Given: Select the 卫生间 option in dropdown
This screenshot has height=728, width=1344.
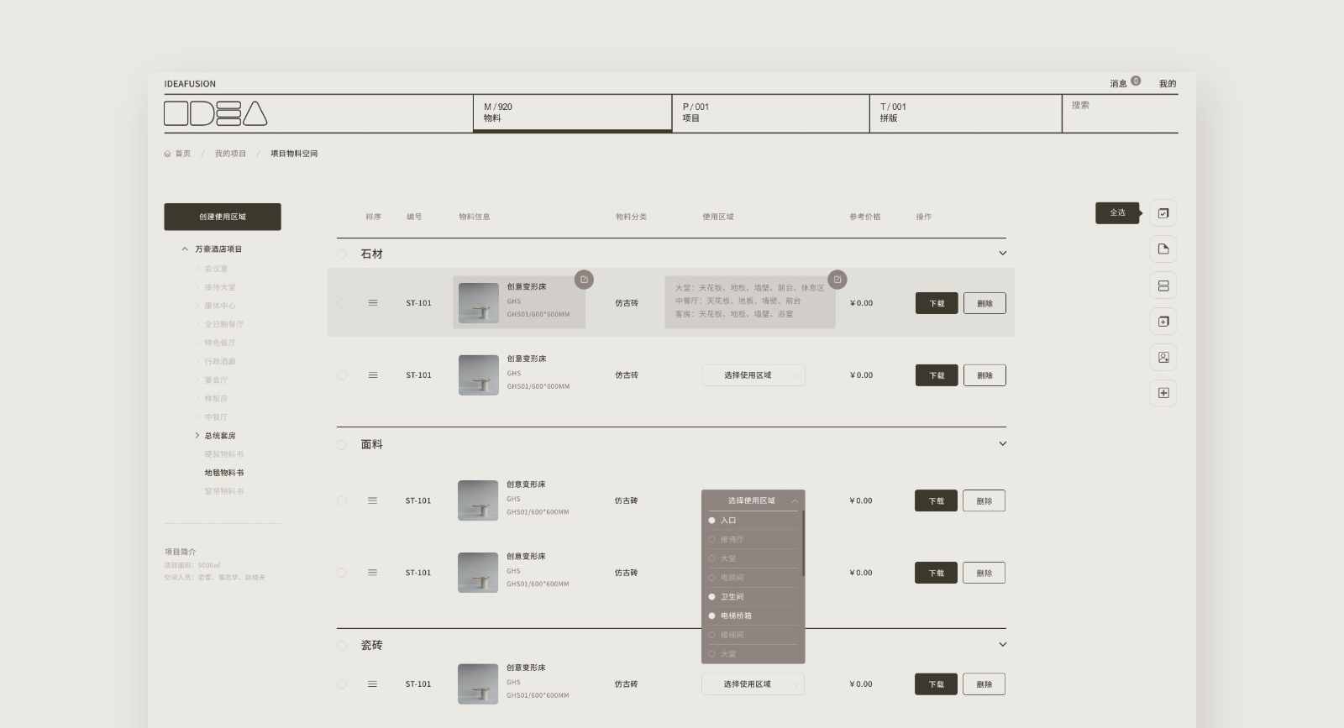Looking at the screenshot, I should coord(732,597).
